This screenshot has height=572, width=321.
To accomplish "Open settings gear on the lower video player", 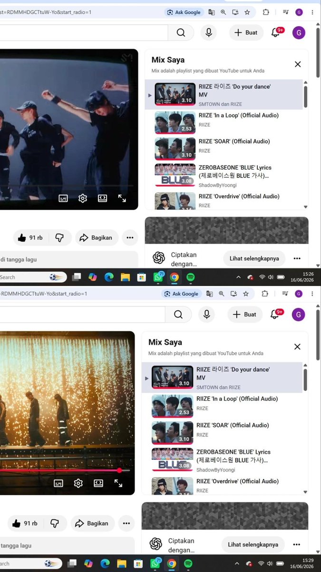I will tap(78, 483).
